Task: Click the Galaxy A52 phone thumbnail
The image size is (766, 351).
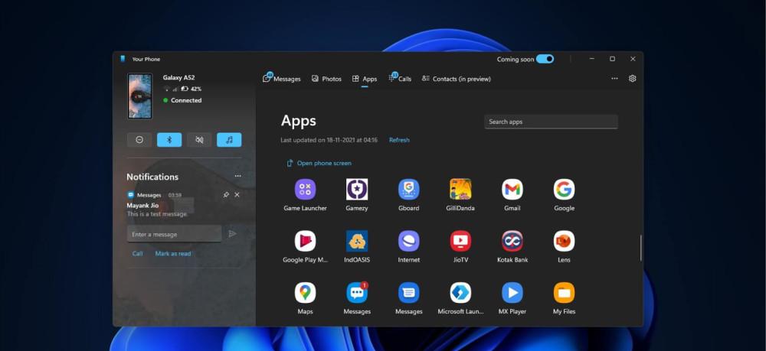Action: tap(139, 96)
